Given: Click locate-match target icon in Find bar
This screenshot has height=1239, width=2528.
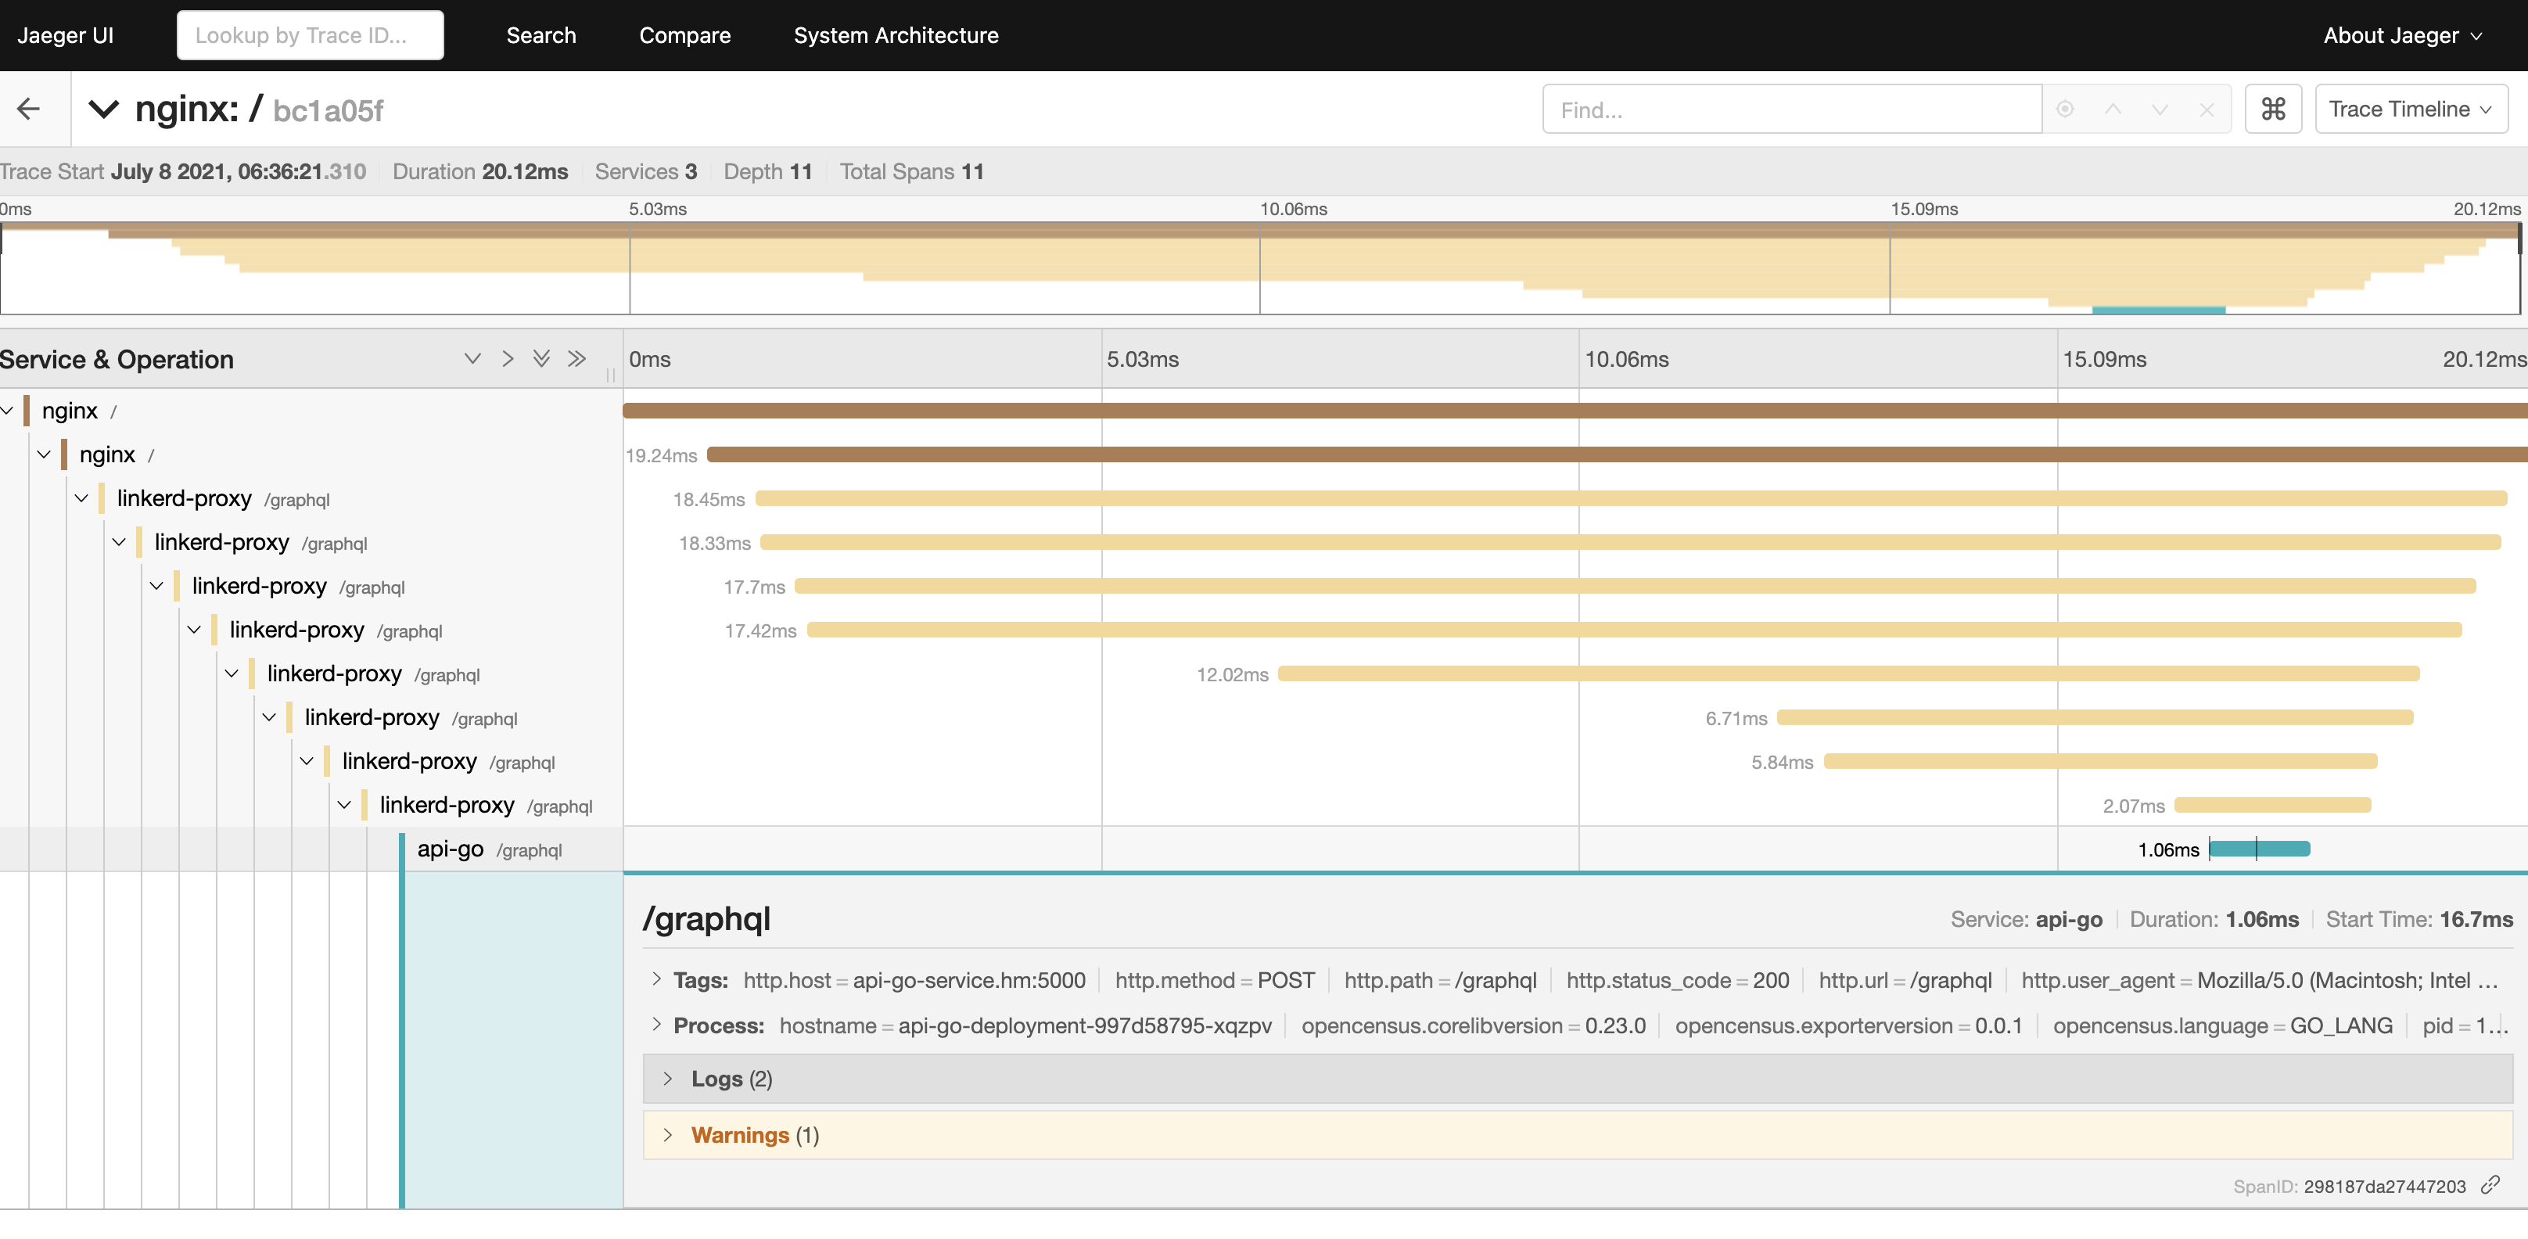Looking at the screenshot, I should [2065, 109].
